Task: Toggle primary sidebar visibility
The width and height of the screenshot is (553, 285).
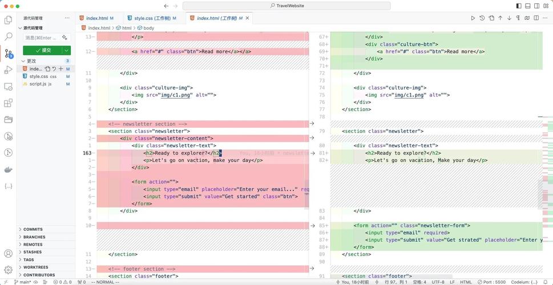Action: pyautogui.click(x=519, y=6)
